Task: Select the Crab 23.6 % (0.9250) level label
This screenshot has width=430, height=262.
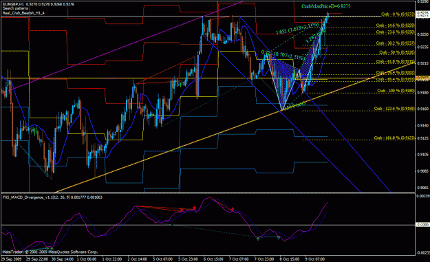Action: pos(395,32)
